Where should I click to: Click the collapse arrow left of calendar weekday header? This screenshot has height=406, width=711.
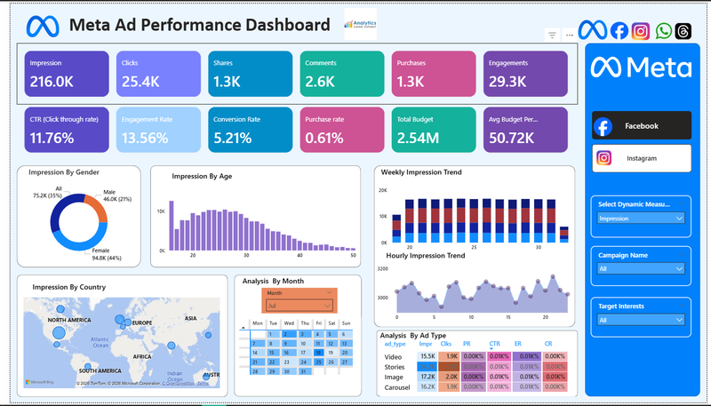(244, 327)
